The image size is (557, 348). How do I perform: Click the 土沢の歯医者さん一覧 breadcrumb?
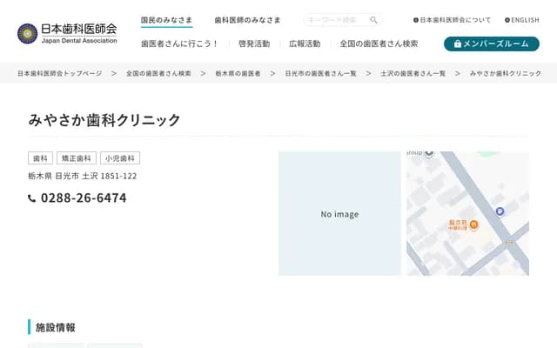point(413,74)
